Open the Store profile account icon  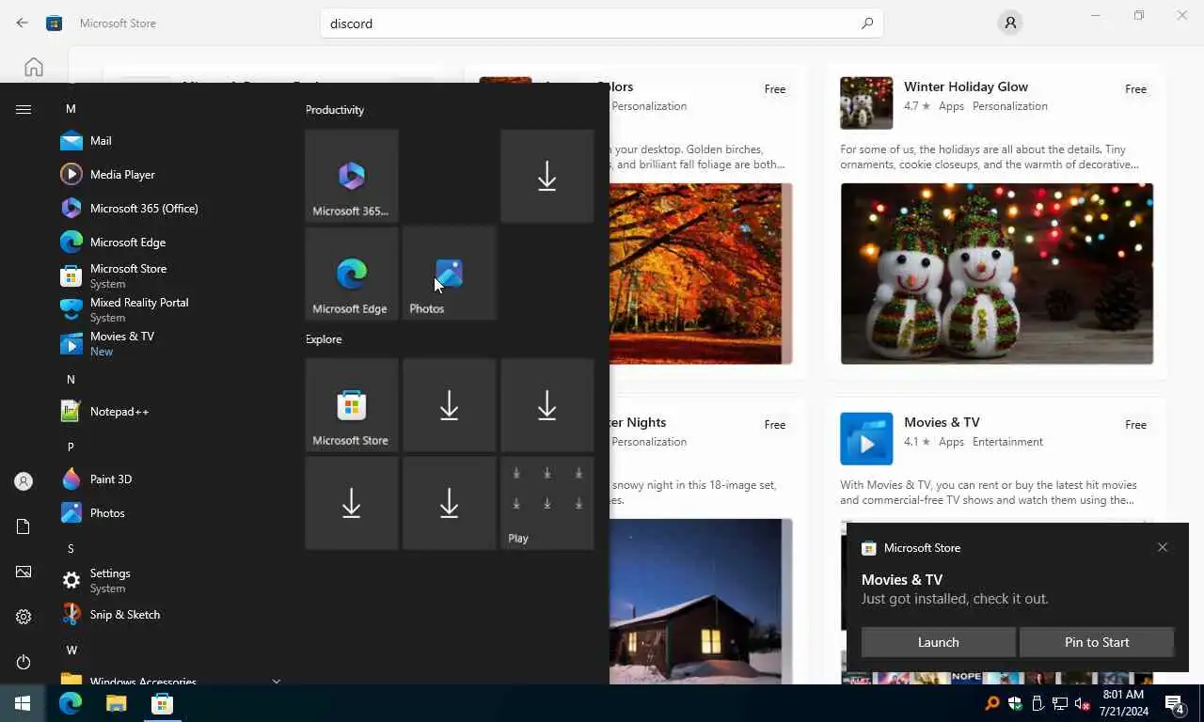point(1010,23)
